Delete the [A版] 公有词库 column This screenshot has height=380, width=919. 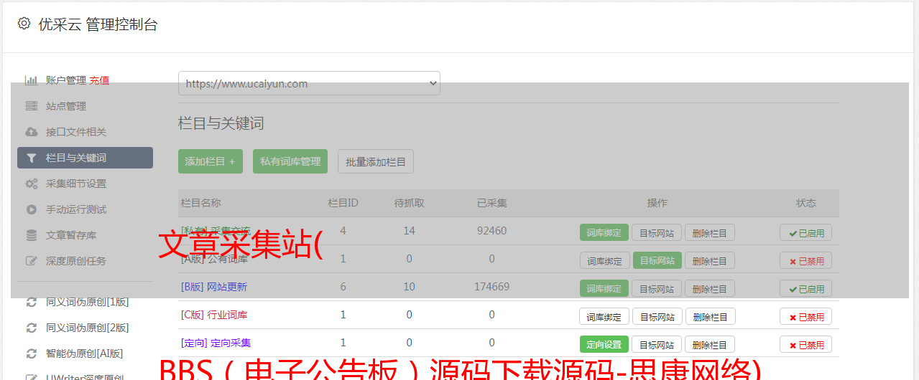pyautogui.click(x=710, y=260)
